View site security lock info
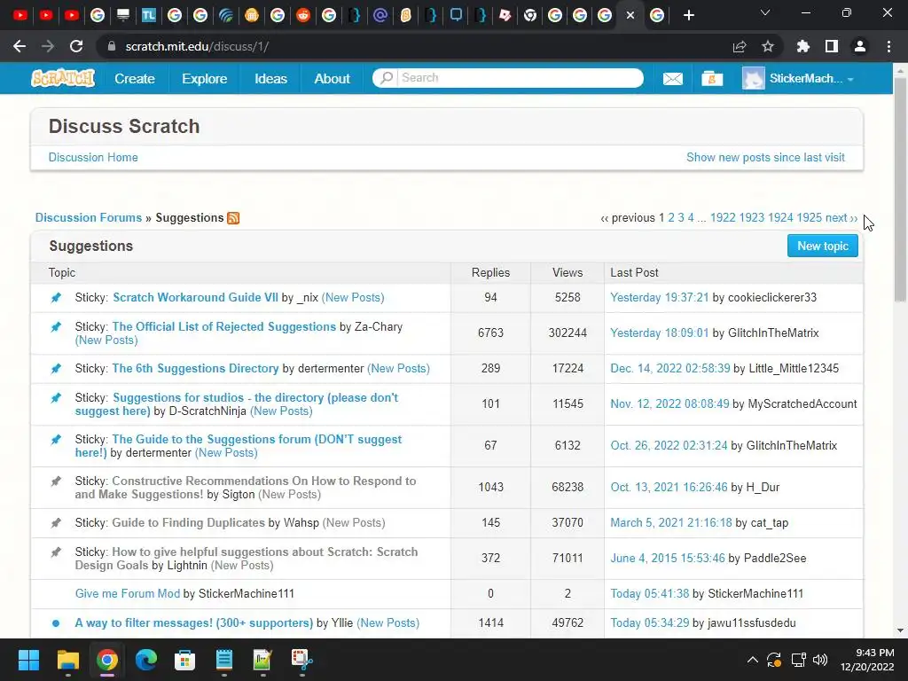The image size is (908, 681). pos(112,46)
